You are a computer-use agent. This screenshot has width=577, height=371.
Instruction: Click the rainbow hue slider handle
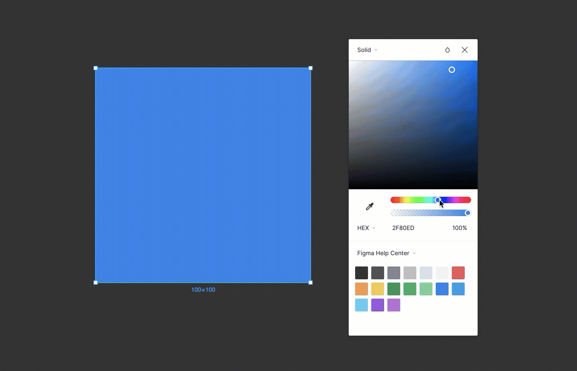(x=438, y=200)
